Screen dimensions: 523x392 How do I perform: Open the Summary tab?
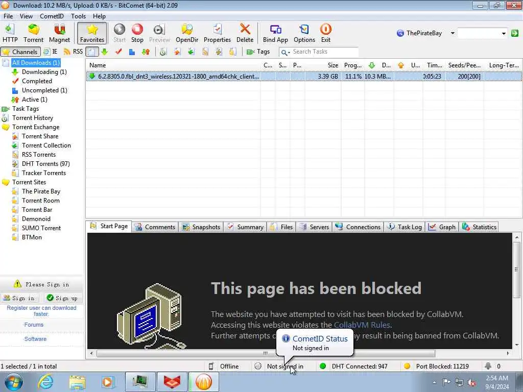point(245,227)
